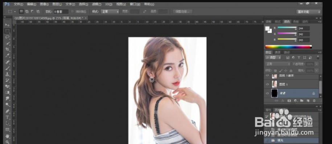This screenshot has width=332, height=144.
Task: Select the Clone Stamp tool
Action: 7,74
